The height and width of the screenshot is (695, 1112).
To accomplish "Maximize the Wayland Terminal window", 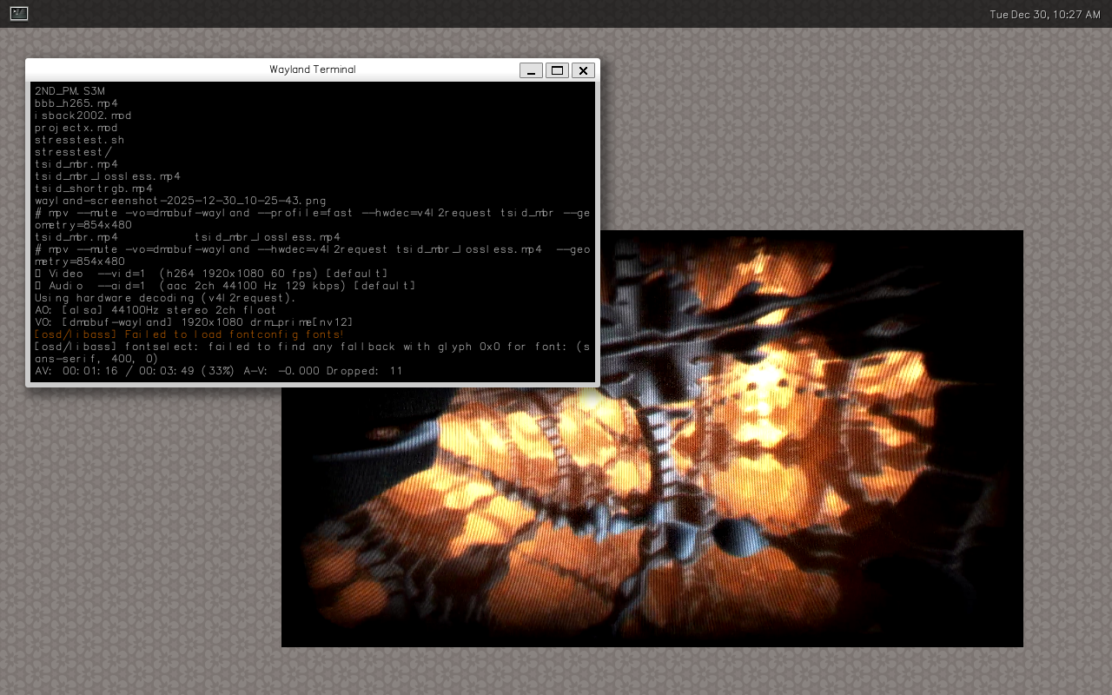I will 557,70.
